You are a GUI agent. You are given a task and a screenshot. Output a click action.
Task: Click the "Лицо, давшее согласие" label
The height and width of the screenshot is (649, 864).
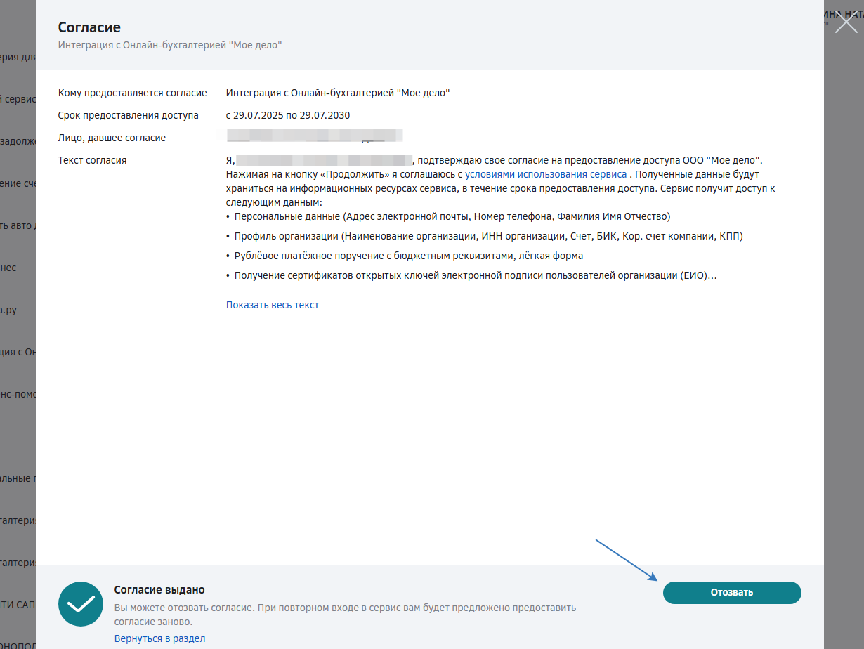point(112,138)
